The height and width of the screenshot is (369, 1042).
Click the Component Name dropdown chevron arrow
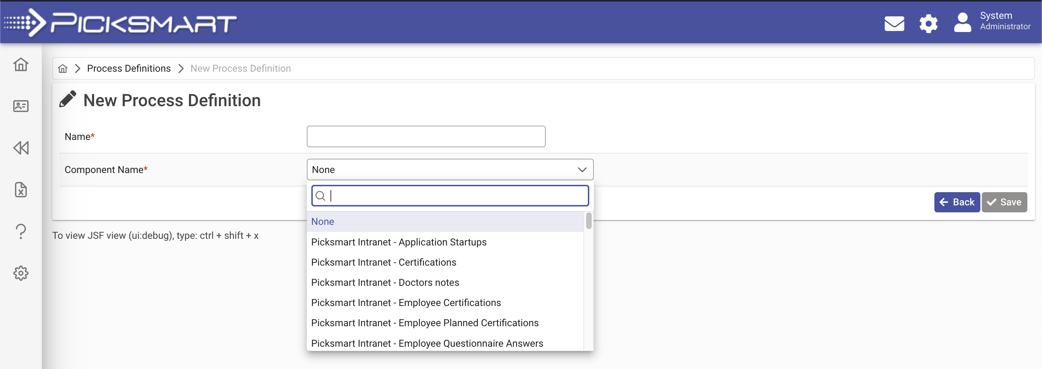click(582, 169)
